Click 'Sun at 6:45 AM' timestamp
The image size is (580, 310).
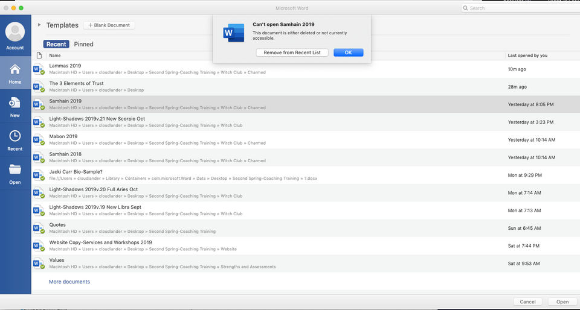(524, 229)
